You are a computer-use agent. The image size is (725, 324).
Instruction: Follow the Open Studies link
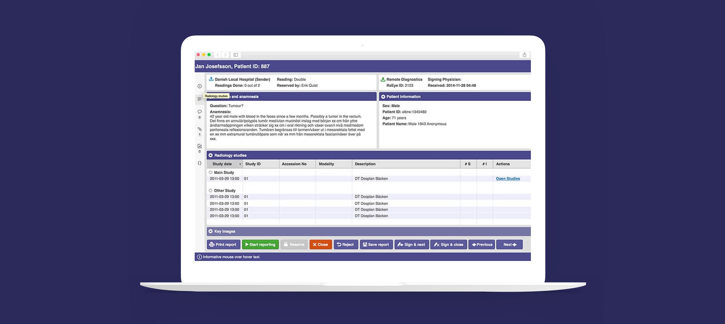tap(508, 178)
